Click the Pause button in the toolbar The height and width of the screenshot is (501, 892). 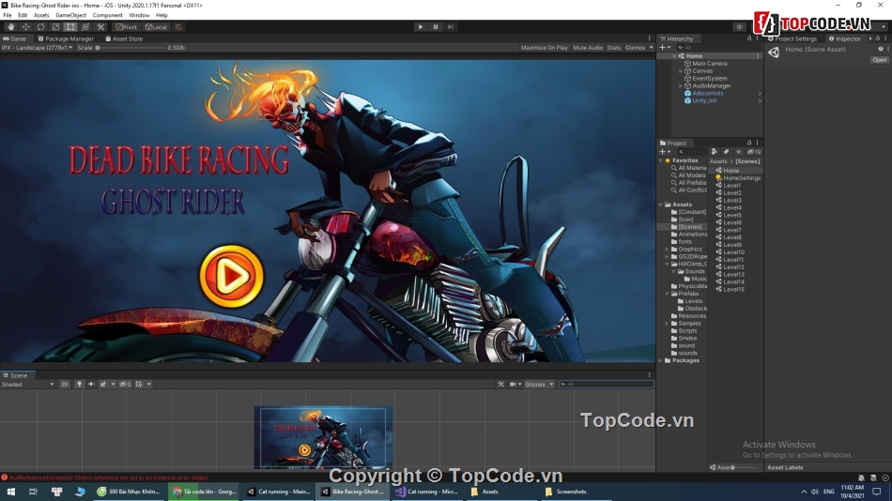[436, 26]
